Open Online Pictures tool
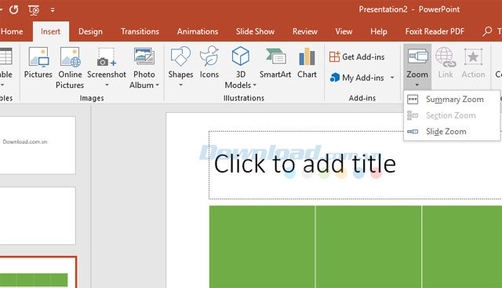 click(x=70, y=67)
